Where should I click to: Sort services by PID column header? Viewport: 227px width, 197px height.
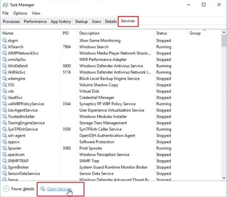point(65,33)
